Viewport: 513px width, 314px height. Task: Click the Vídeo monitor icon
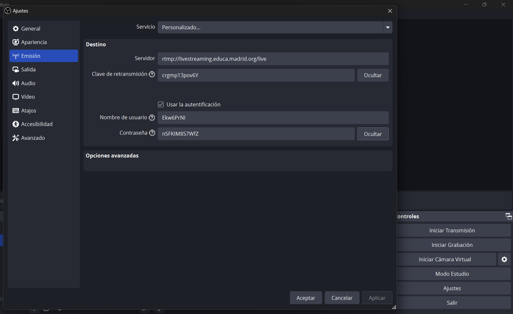point(15,97)
